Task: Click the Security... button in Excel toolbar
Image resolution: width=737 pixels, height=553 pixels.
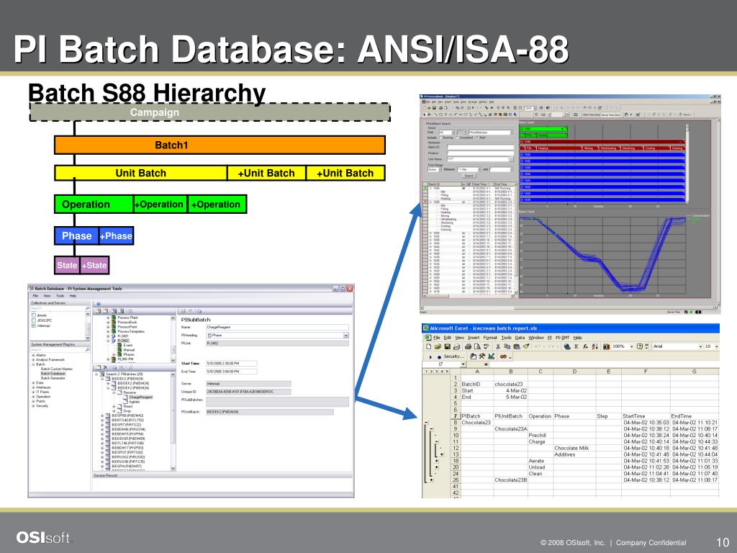Action: point(454,356)
